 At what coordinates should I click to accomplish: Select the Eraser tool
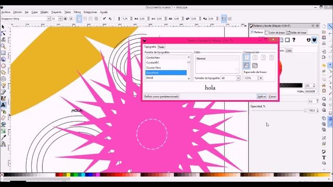3,118
